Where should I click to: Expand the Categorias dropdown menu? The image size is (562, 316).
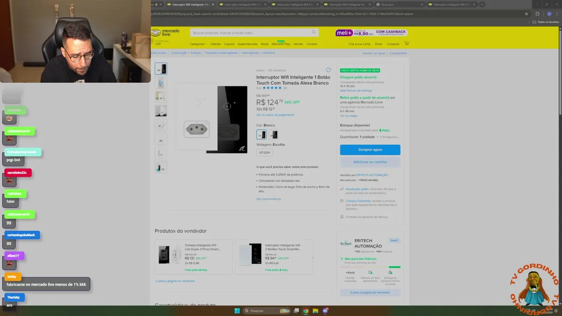(198, 44)
